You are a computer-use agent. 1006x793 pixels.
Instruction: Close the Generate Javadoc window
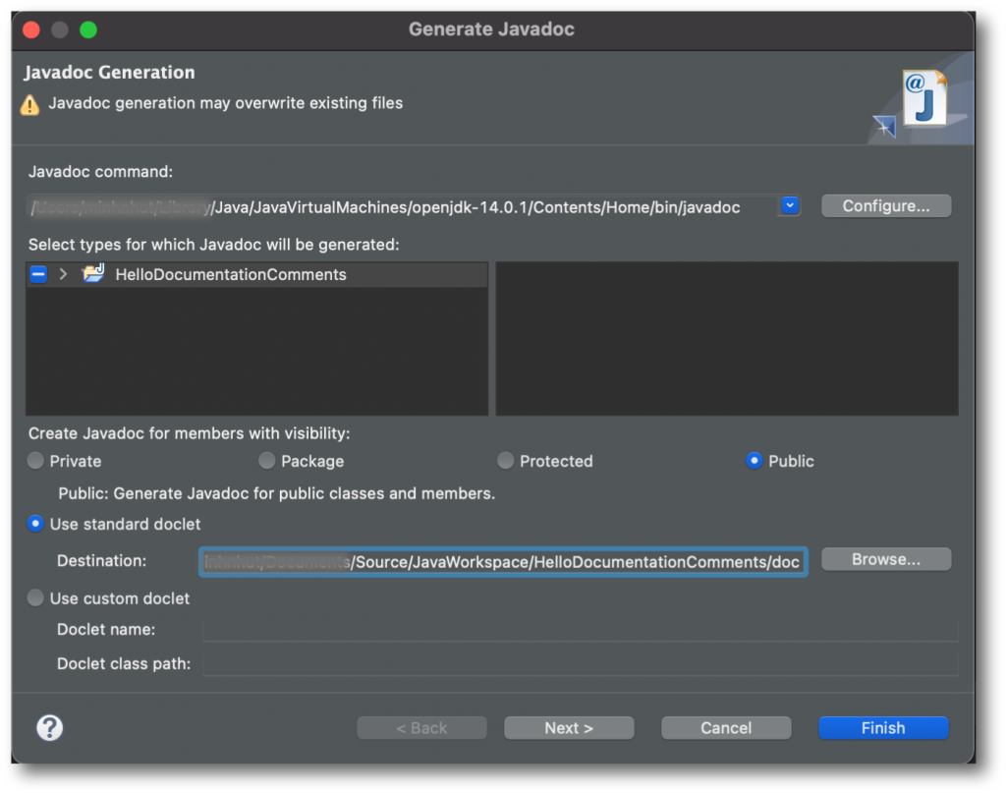click(x=30, y=29)
